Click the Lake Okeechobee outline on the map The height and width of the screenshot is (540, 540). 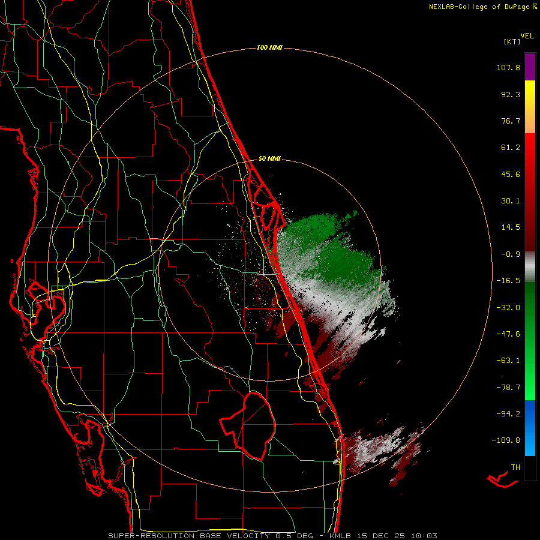(248, 425)
